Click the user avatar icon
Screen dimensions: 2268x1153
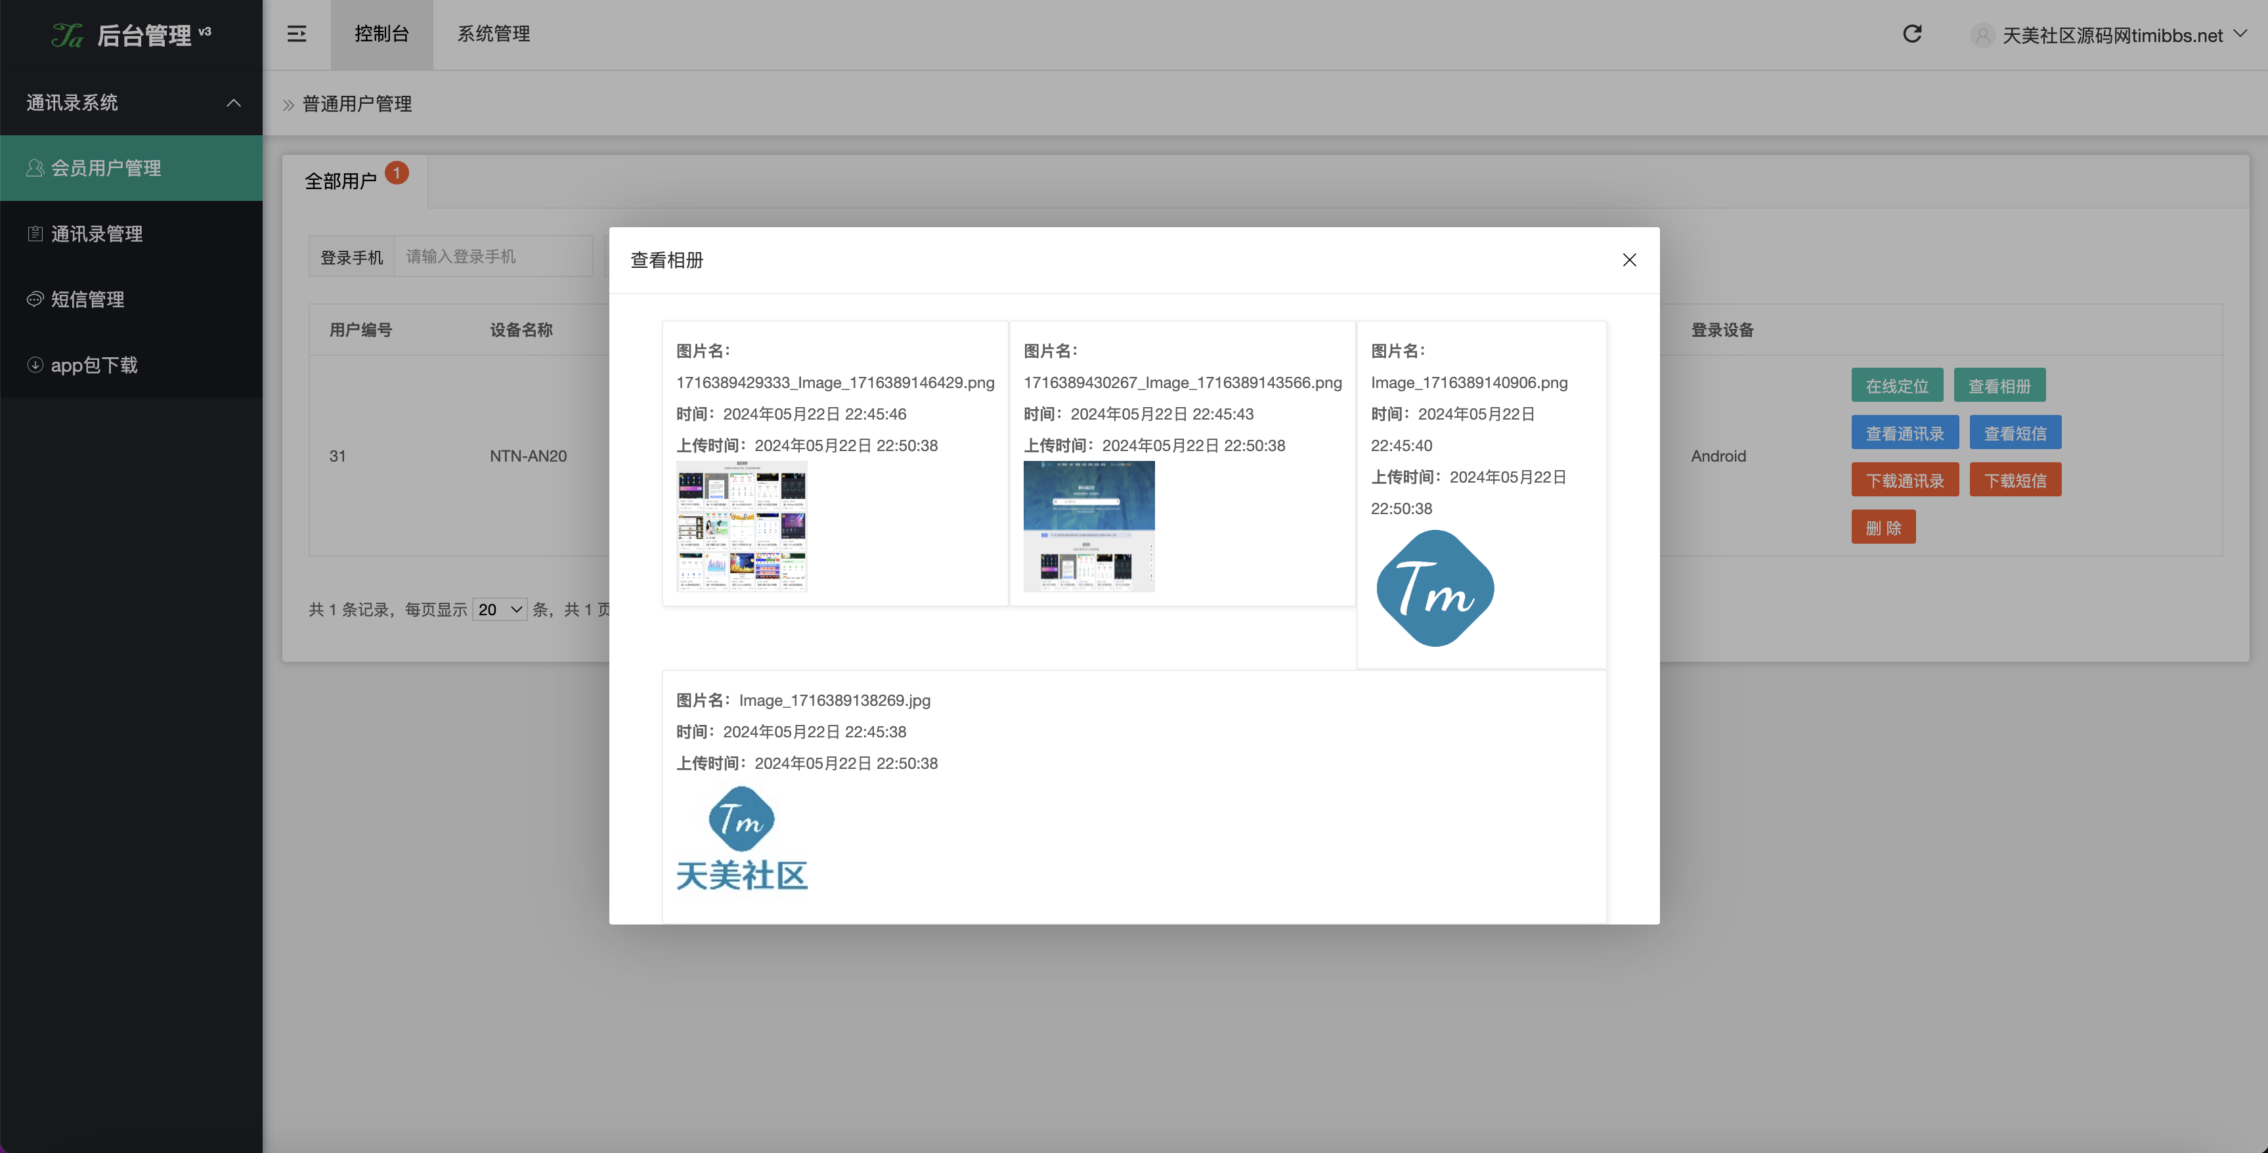point(1983,35)
